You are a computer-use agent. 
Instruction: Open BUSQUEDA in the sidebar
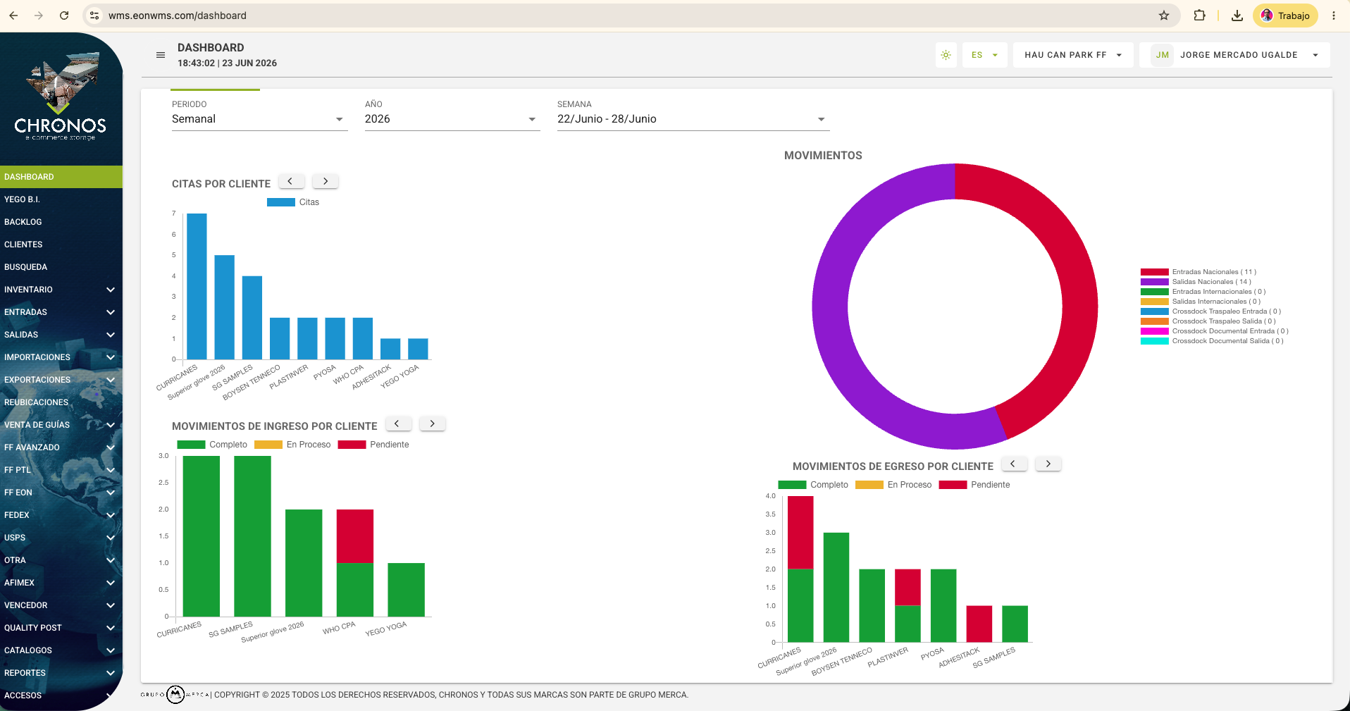tap(61, 267)
